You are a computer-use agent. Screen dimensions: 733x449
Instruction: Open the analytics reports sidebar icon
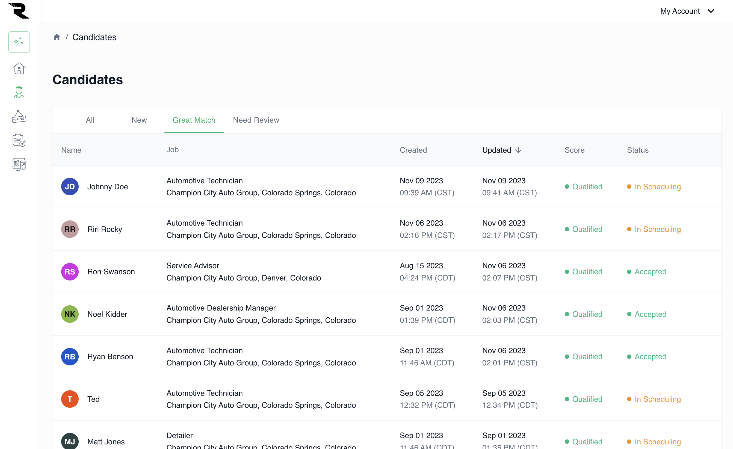(19, 164)
